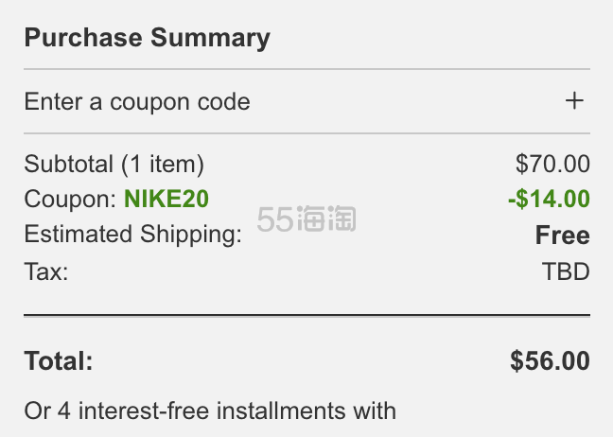Click the Coupon: label

pos(71,200)
